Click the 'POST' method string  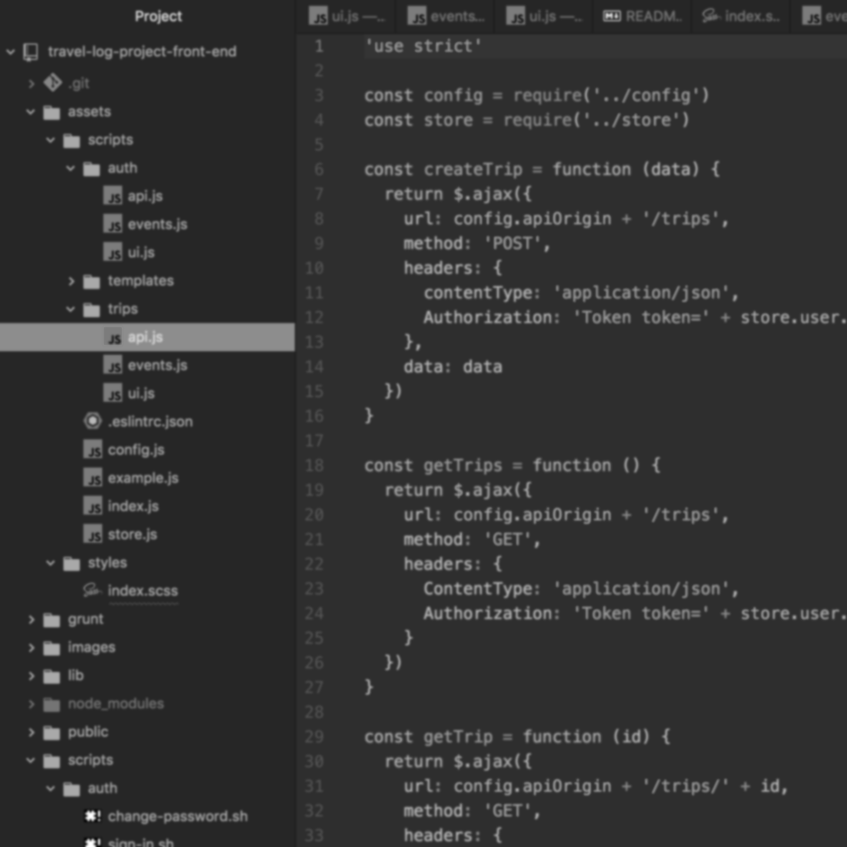coord(512,244)
